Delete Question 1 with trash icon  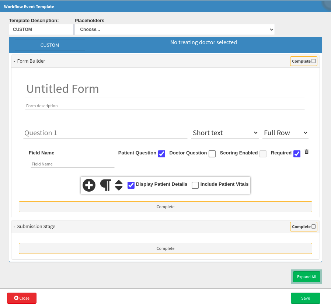tap(307, 152)
